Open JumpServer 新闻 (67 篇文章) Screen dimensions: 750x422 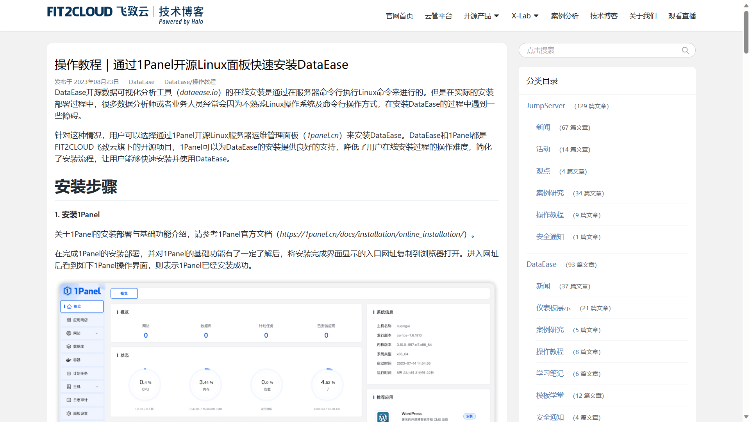click(x=543, y=127)
